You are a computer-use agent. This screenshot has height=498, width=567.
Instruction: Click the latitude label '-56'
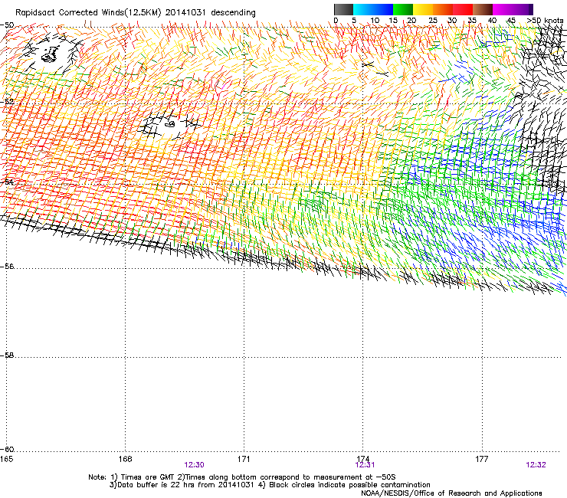7,266
